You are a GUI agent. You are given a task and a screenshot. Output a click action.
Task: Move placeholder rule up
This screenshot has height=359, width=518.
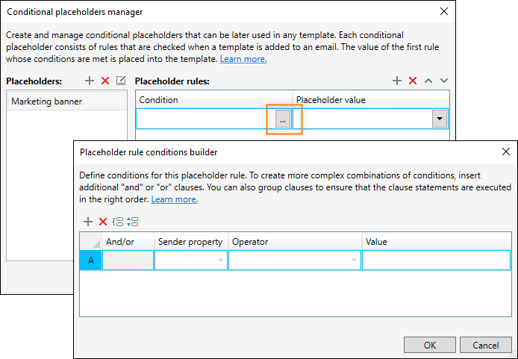(x=428, y=81)
